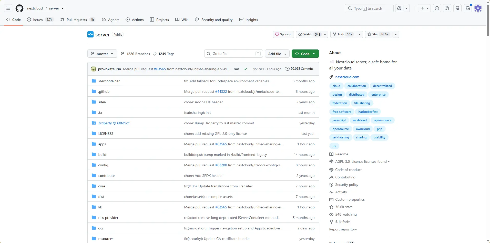Image resolution: width=490 pixels, height=243 pixels.
Task: Click the branch icon beside 1226 Branches
Action: click(123, 54)
